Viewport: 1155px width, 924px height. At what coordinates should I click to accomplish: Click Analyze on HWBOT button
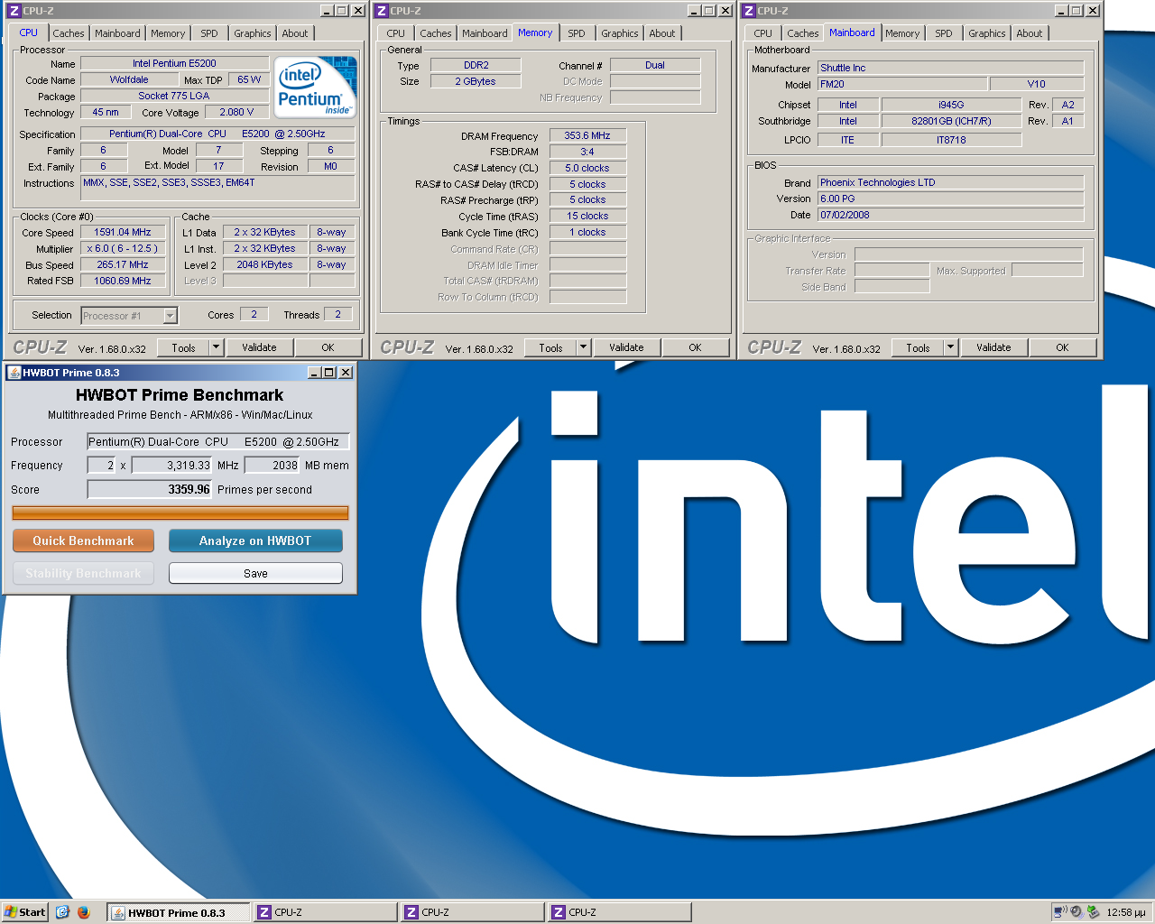point(255,541)
